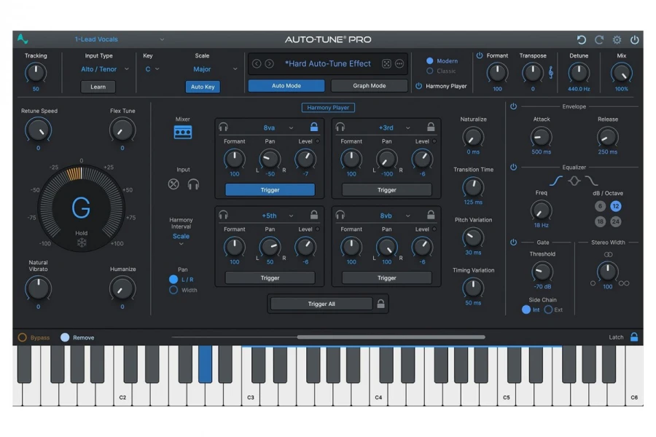Expand Harmony Interval Scale dropdown
This screenshot has width=656, height=437.
181,239
